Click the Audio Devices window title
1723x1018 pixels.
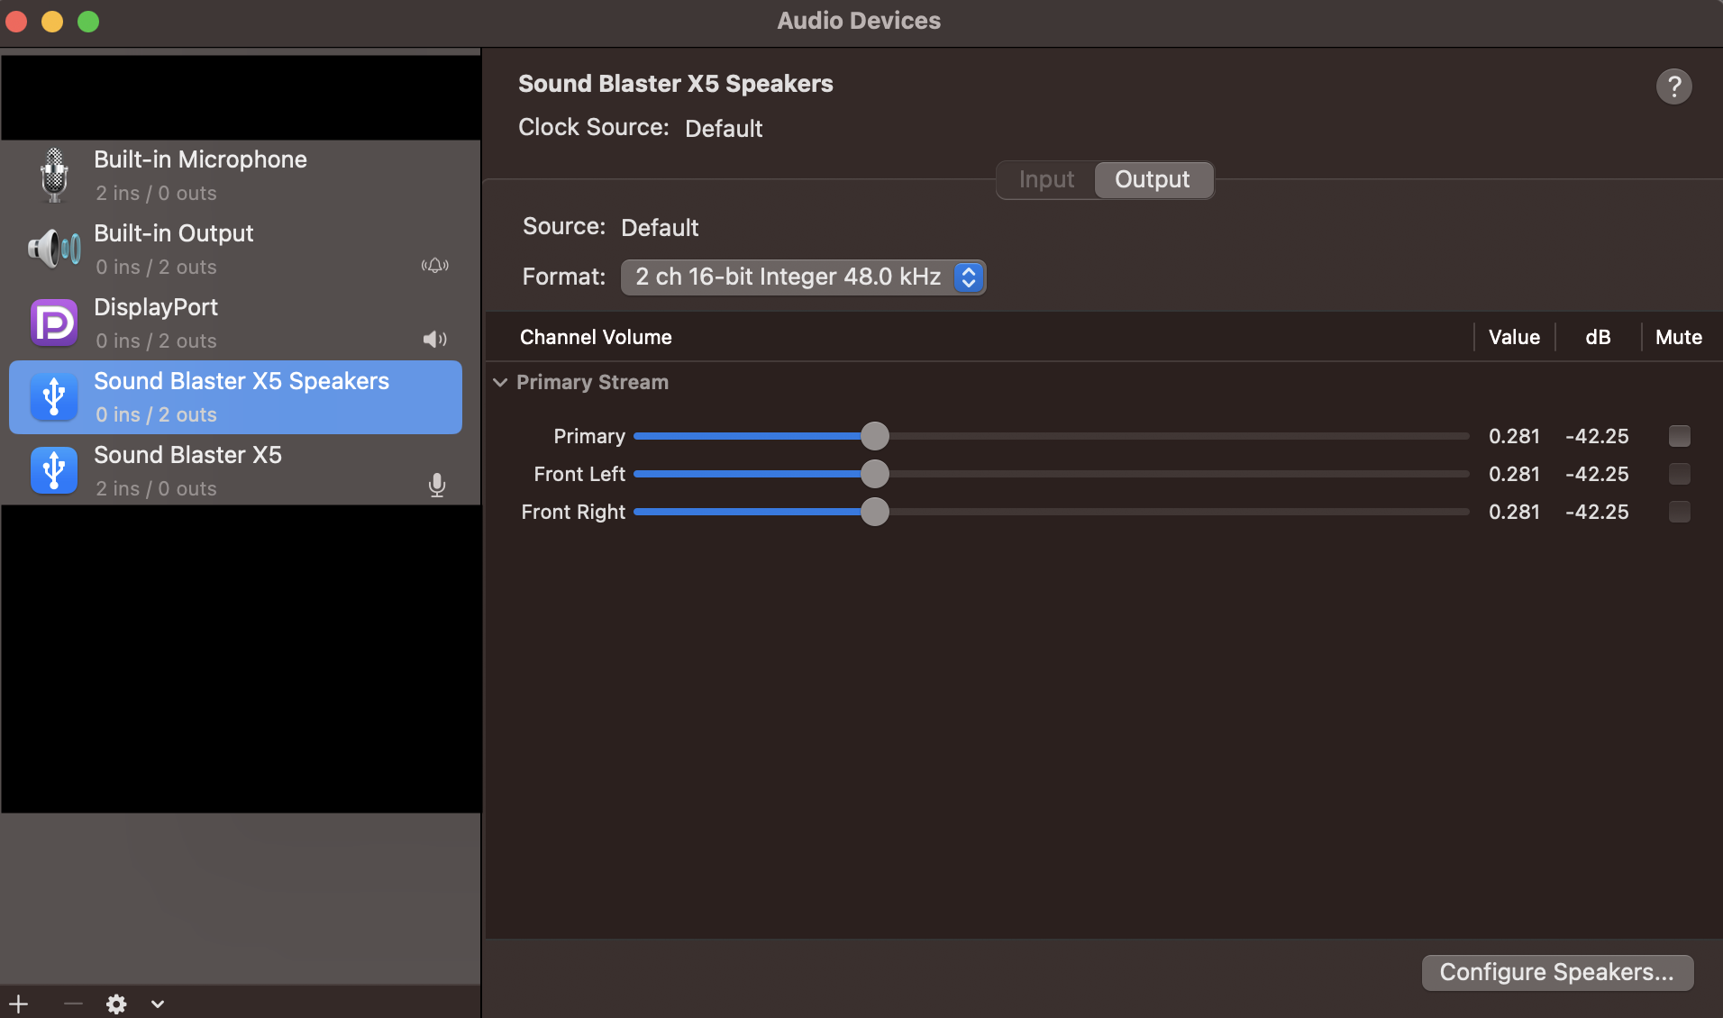click(859, 21)
